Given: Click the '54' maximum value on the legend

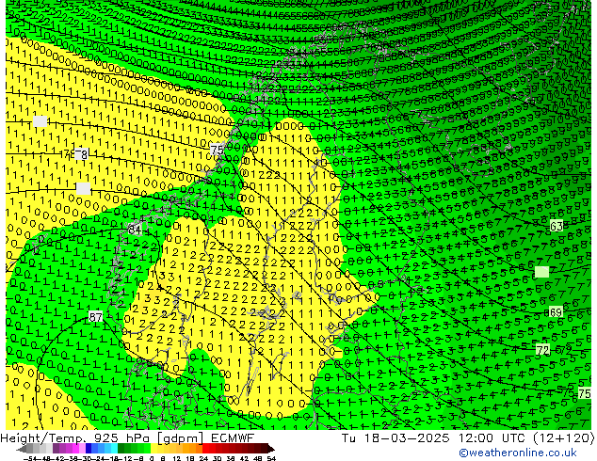Looking at the screenshot, I should [x=271, y=458].
